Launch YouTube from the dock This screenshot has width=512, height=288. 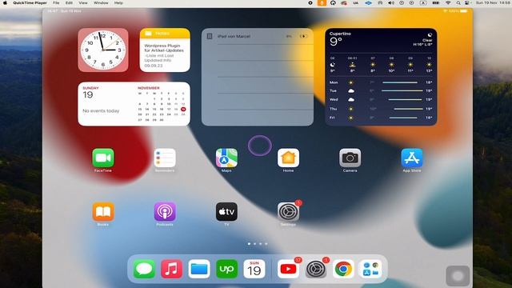[288, 269]
